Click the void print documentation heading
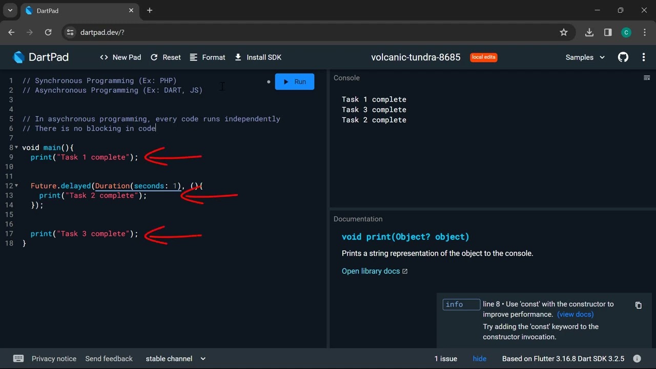 click(x=405, y=237)
